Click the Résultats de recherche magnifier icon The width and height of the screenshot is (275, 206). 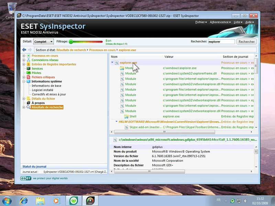coord(29,107)
